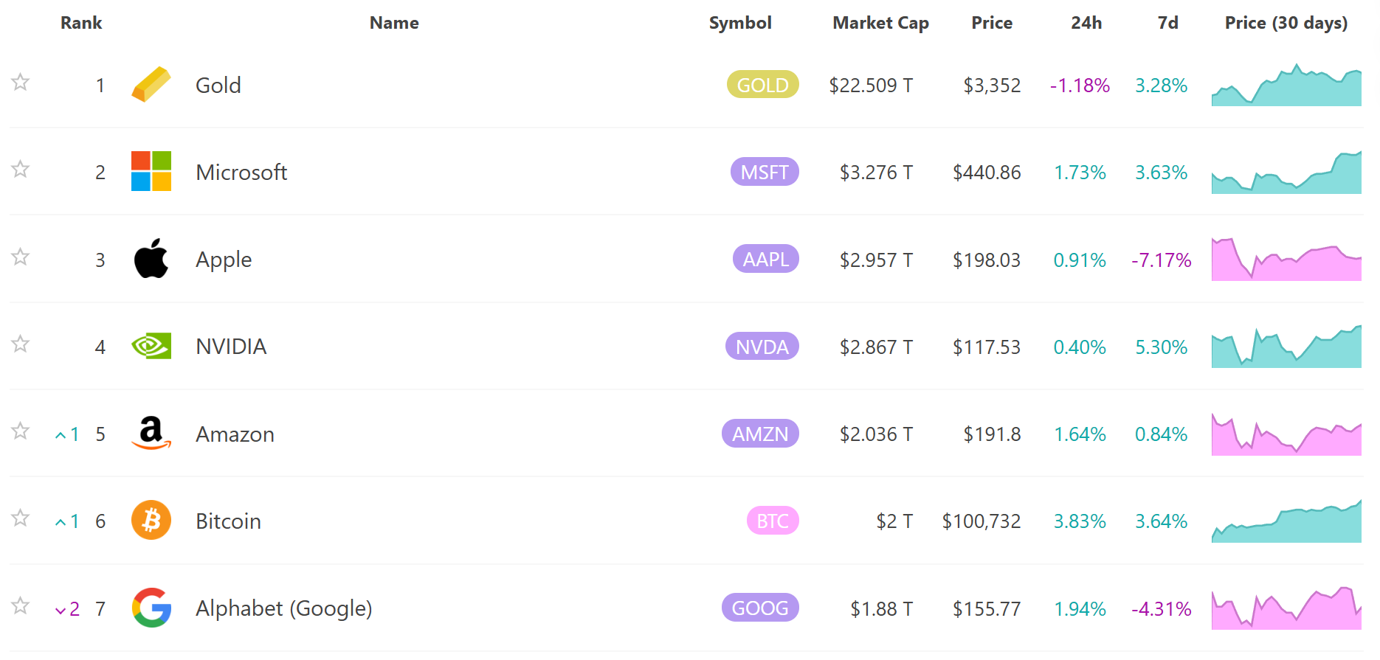Click the NVDA symbol badge
Image resolution: width=1380 pixels, height=660 pixels.
(x=762, y=347)
